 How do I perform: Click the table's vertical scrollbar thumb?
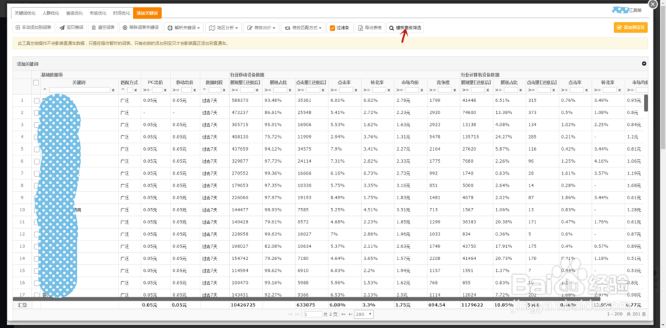(x=646, y=103)
